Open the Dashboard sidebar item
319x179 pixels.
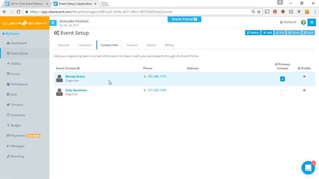click(x=16, y=43)
